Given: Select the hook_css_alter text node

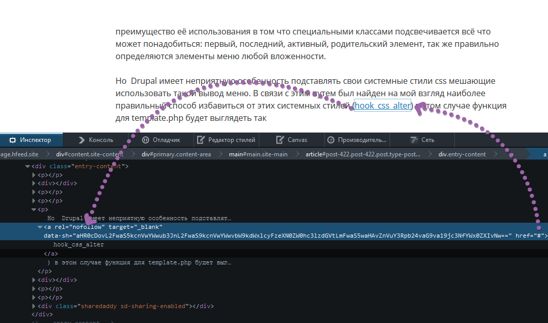Looking at the screenshot, I should (79, 244).
